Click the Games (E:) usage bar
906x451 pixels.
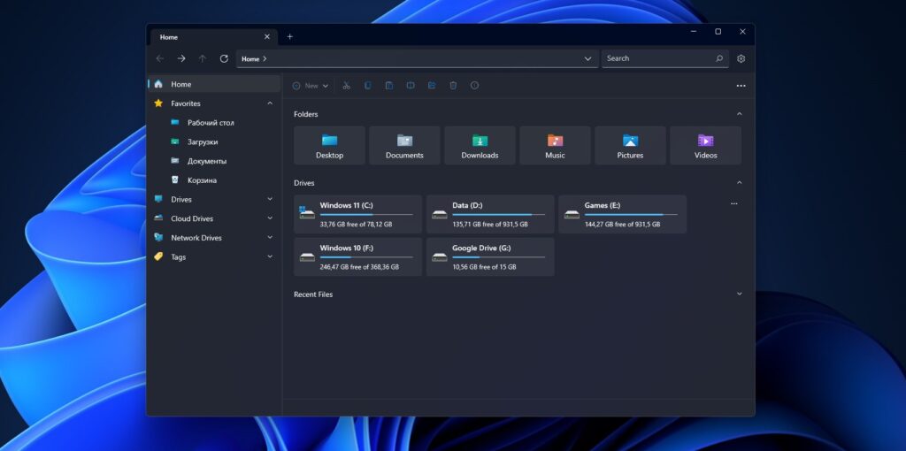coord(631,215)
